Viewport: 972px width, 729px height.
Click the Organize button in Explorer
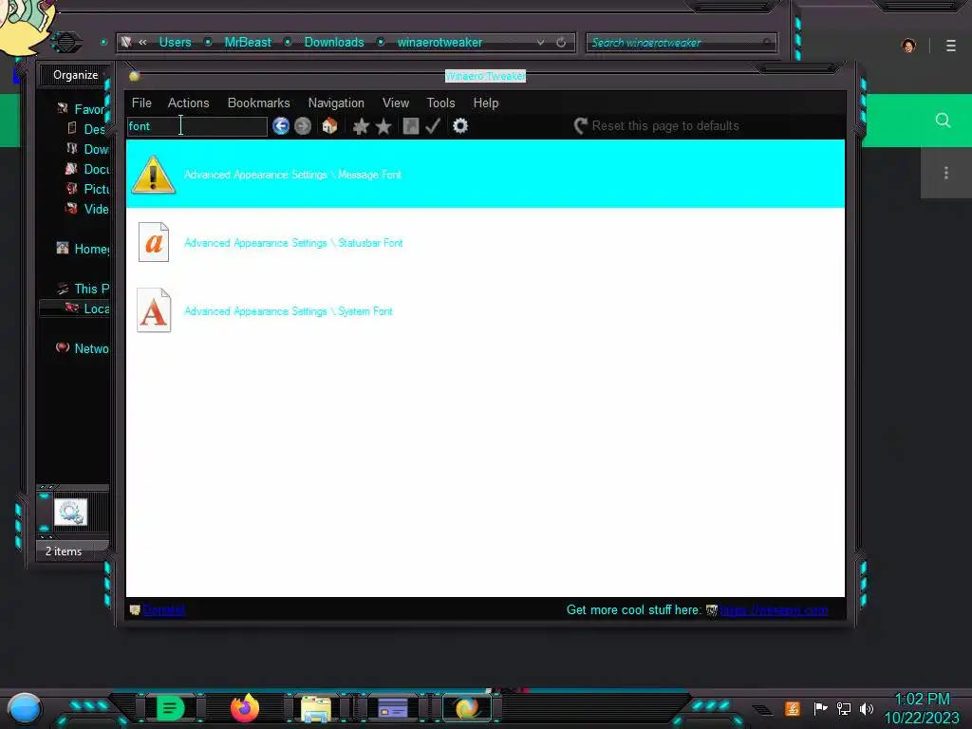point(75,75)
